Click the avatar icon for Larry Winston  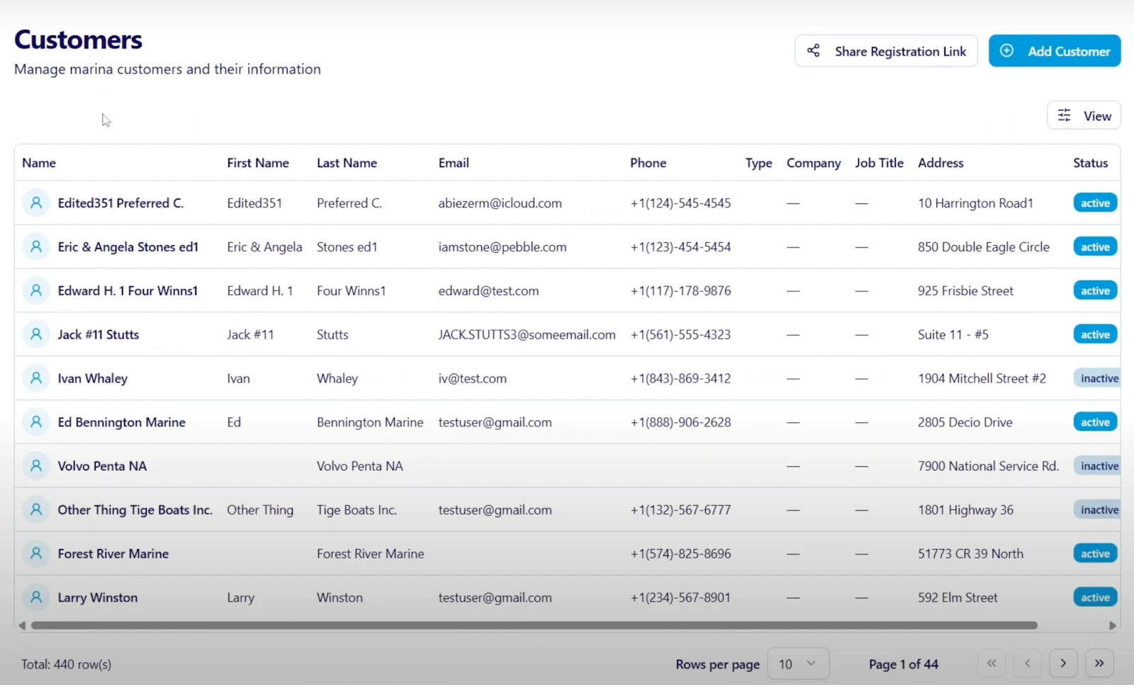click(x=36, y=597)
